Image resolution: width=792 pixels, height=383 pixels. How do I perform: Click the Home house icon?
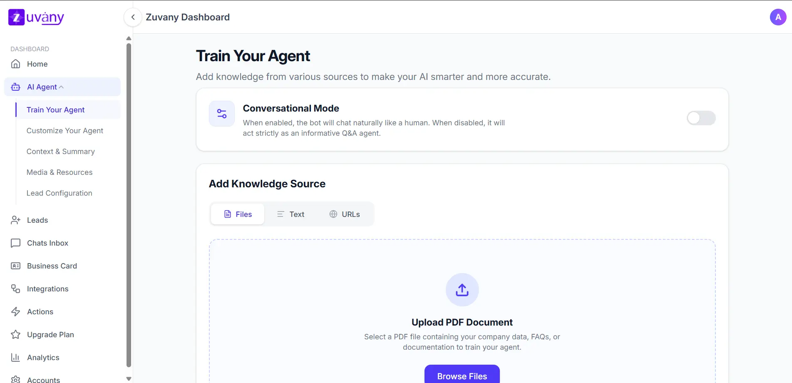[15, 64]
